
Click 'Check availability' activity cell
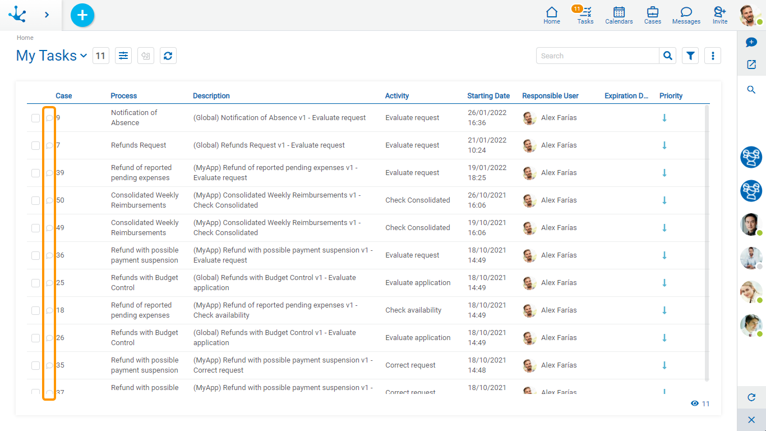413,310
